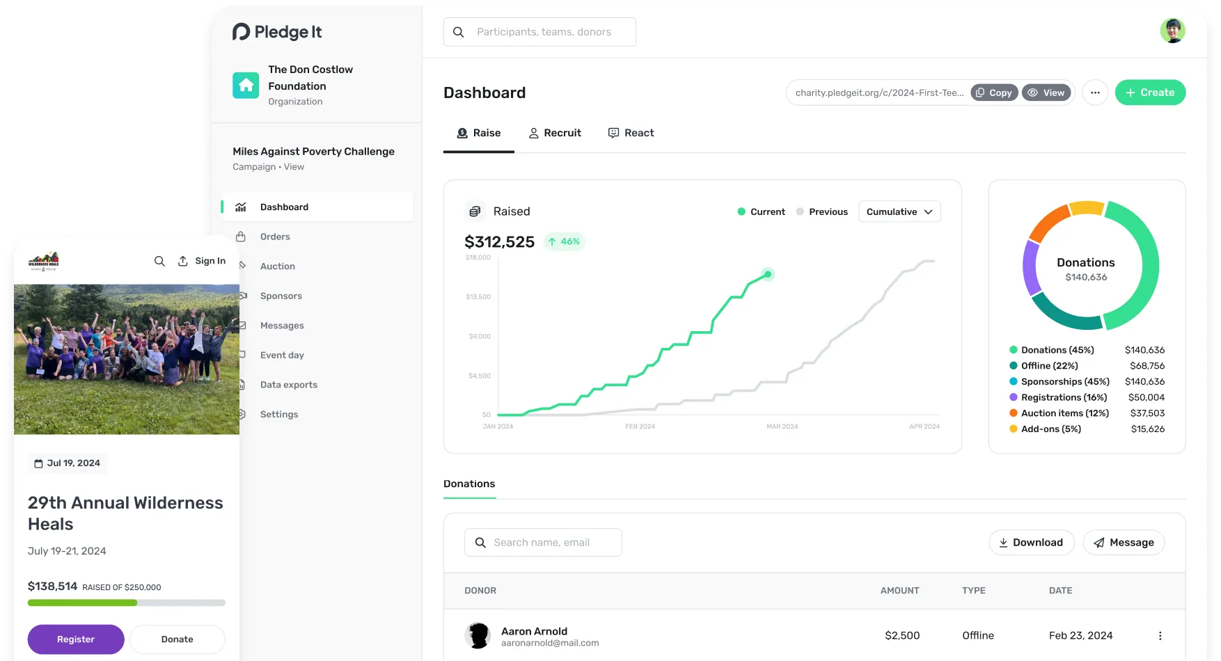Screen dimensions: 1221x661
Task: Expand the share options next to Sign In
Action: (182, 260)
